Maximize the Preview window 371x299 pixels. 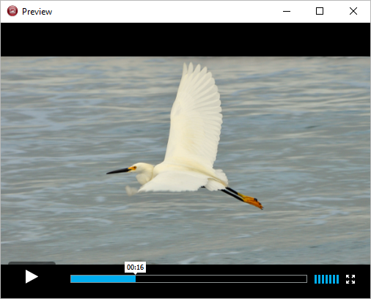coord(320,11)
